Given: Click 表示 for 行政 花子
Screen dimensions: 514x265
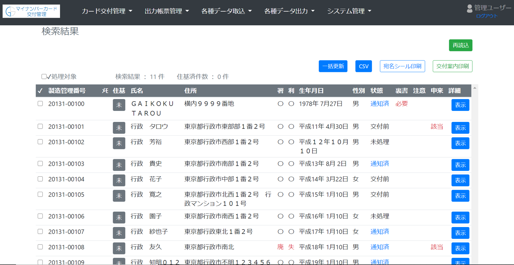Looking at the screenshot, I should 460,180.
